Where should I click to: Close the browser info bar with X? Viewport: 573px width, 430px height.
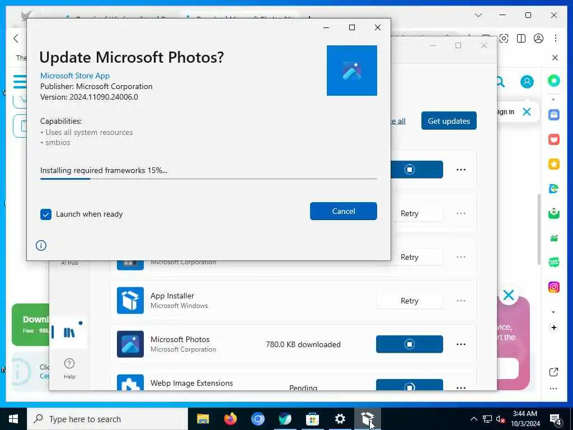pyautogui.click(x=555, y=58)
